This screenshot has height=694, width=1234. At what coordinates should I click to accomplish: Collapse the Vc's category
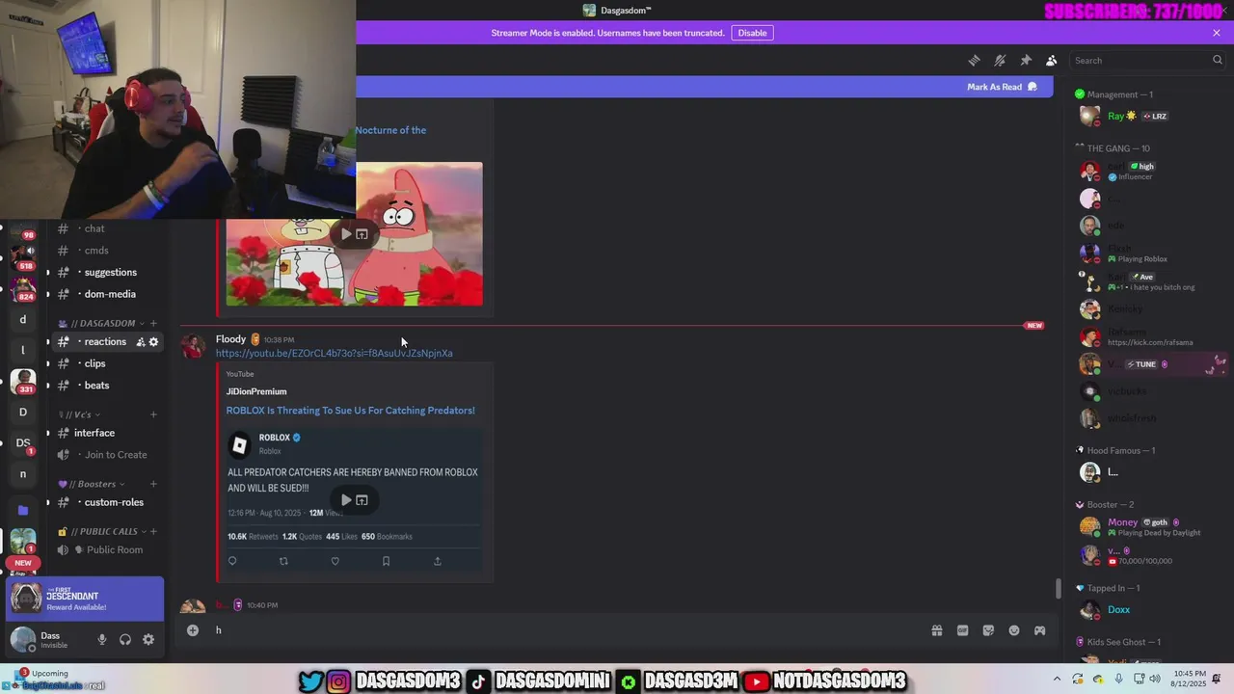(x=79, y=414)
